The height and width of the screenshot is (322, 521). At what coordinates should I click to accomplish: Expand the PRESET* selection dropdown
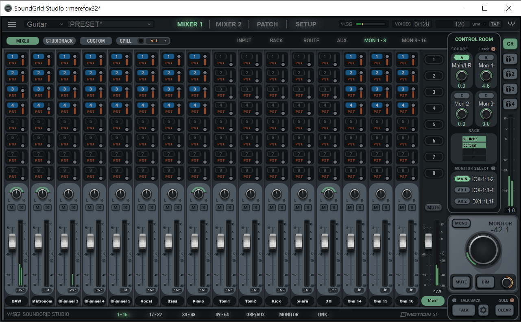coord(111,24)
